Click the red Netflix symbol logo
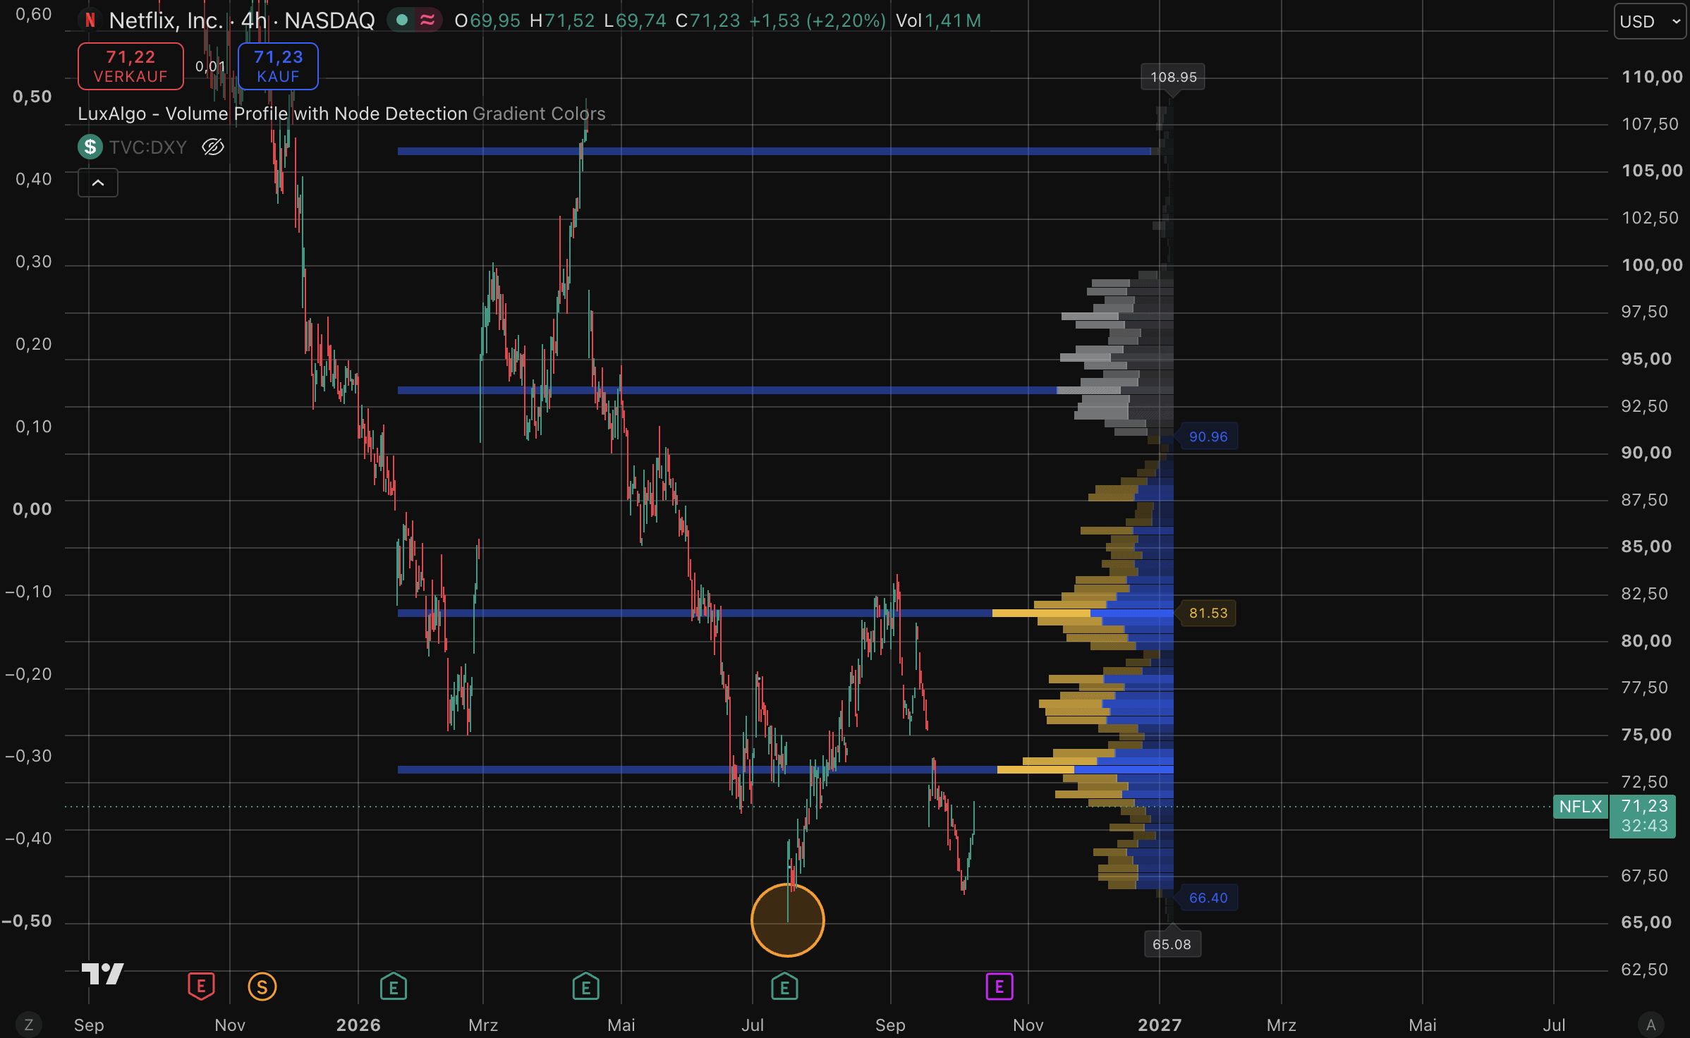1690x1038 pixels. pos(90,20)
